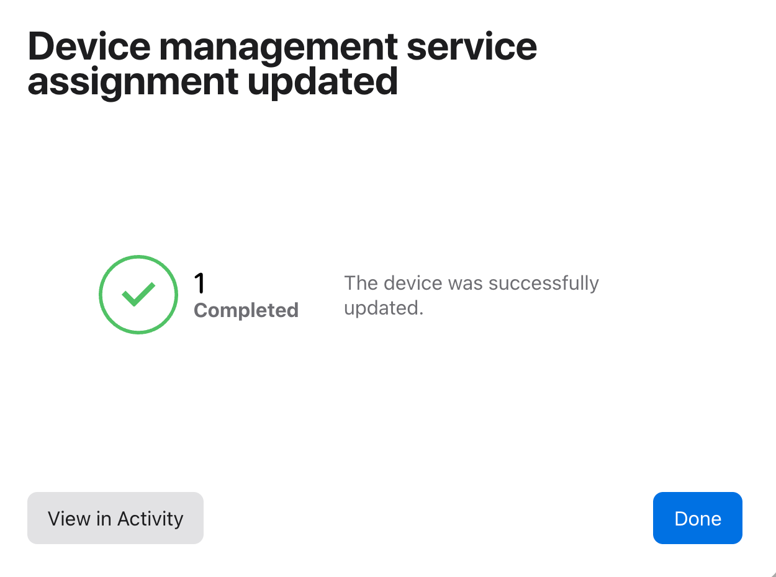The height and width of the screenshot is (577, 776).
Task: Click the "assignment updated" heading line
Action: coord(212,81)
